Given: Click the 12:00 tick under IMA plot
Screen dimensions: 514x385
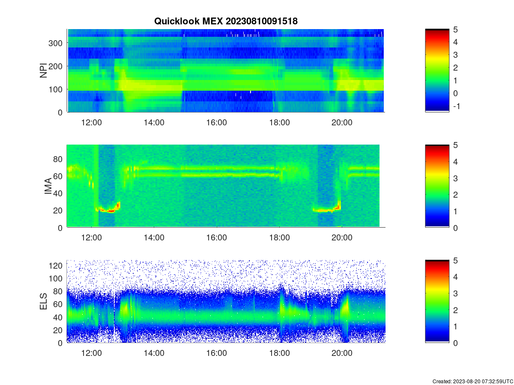Looking at the screenshot, I should coord(91,238).
